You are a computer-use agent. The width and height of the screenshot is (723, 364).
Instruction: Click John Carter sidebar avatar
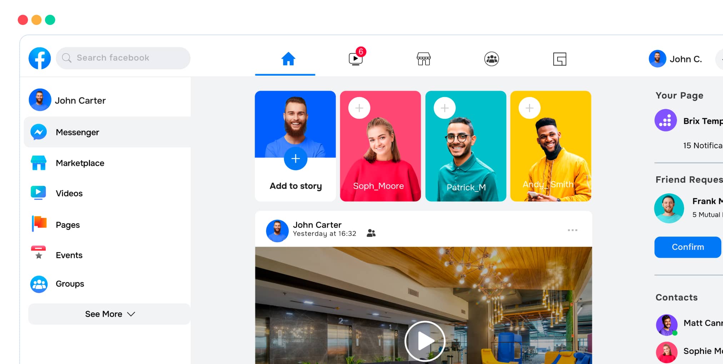[40, 100]
